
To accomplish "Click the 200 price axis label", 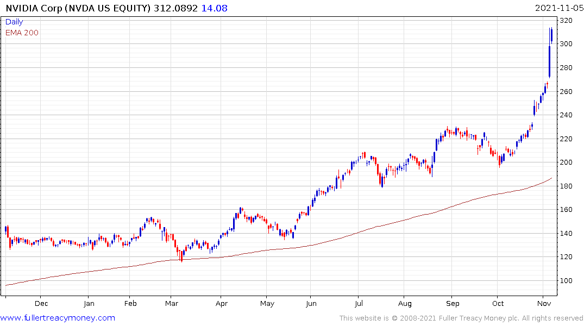I will click(566, 162).
